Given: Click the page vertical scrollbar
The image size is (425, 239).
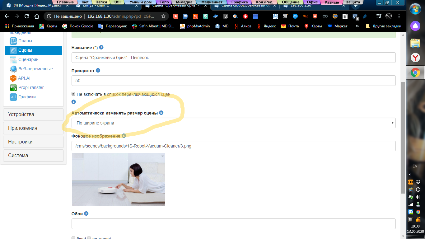Looking at the screenshot, I should (403, 137).
